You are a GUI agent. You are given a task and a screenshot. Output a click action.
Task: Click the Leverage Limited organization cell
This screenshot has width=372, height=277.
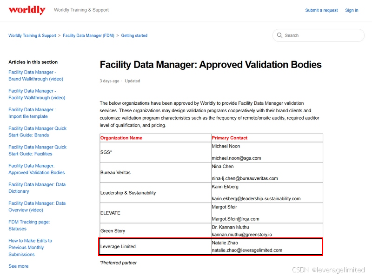[x=155, y=247]
